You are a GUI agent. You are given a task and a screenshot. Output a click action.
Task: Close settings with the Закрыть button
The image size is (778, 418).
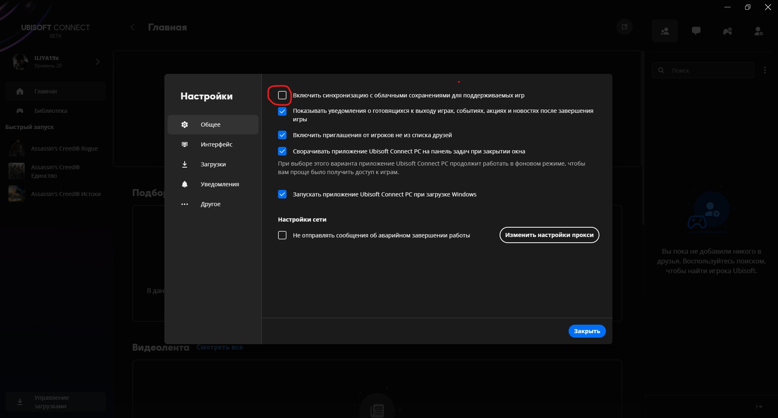tap(587, 331)
